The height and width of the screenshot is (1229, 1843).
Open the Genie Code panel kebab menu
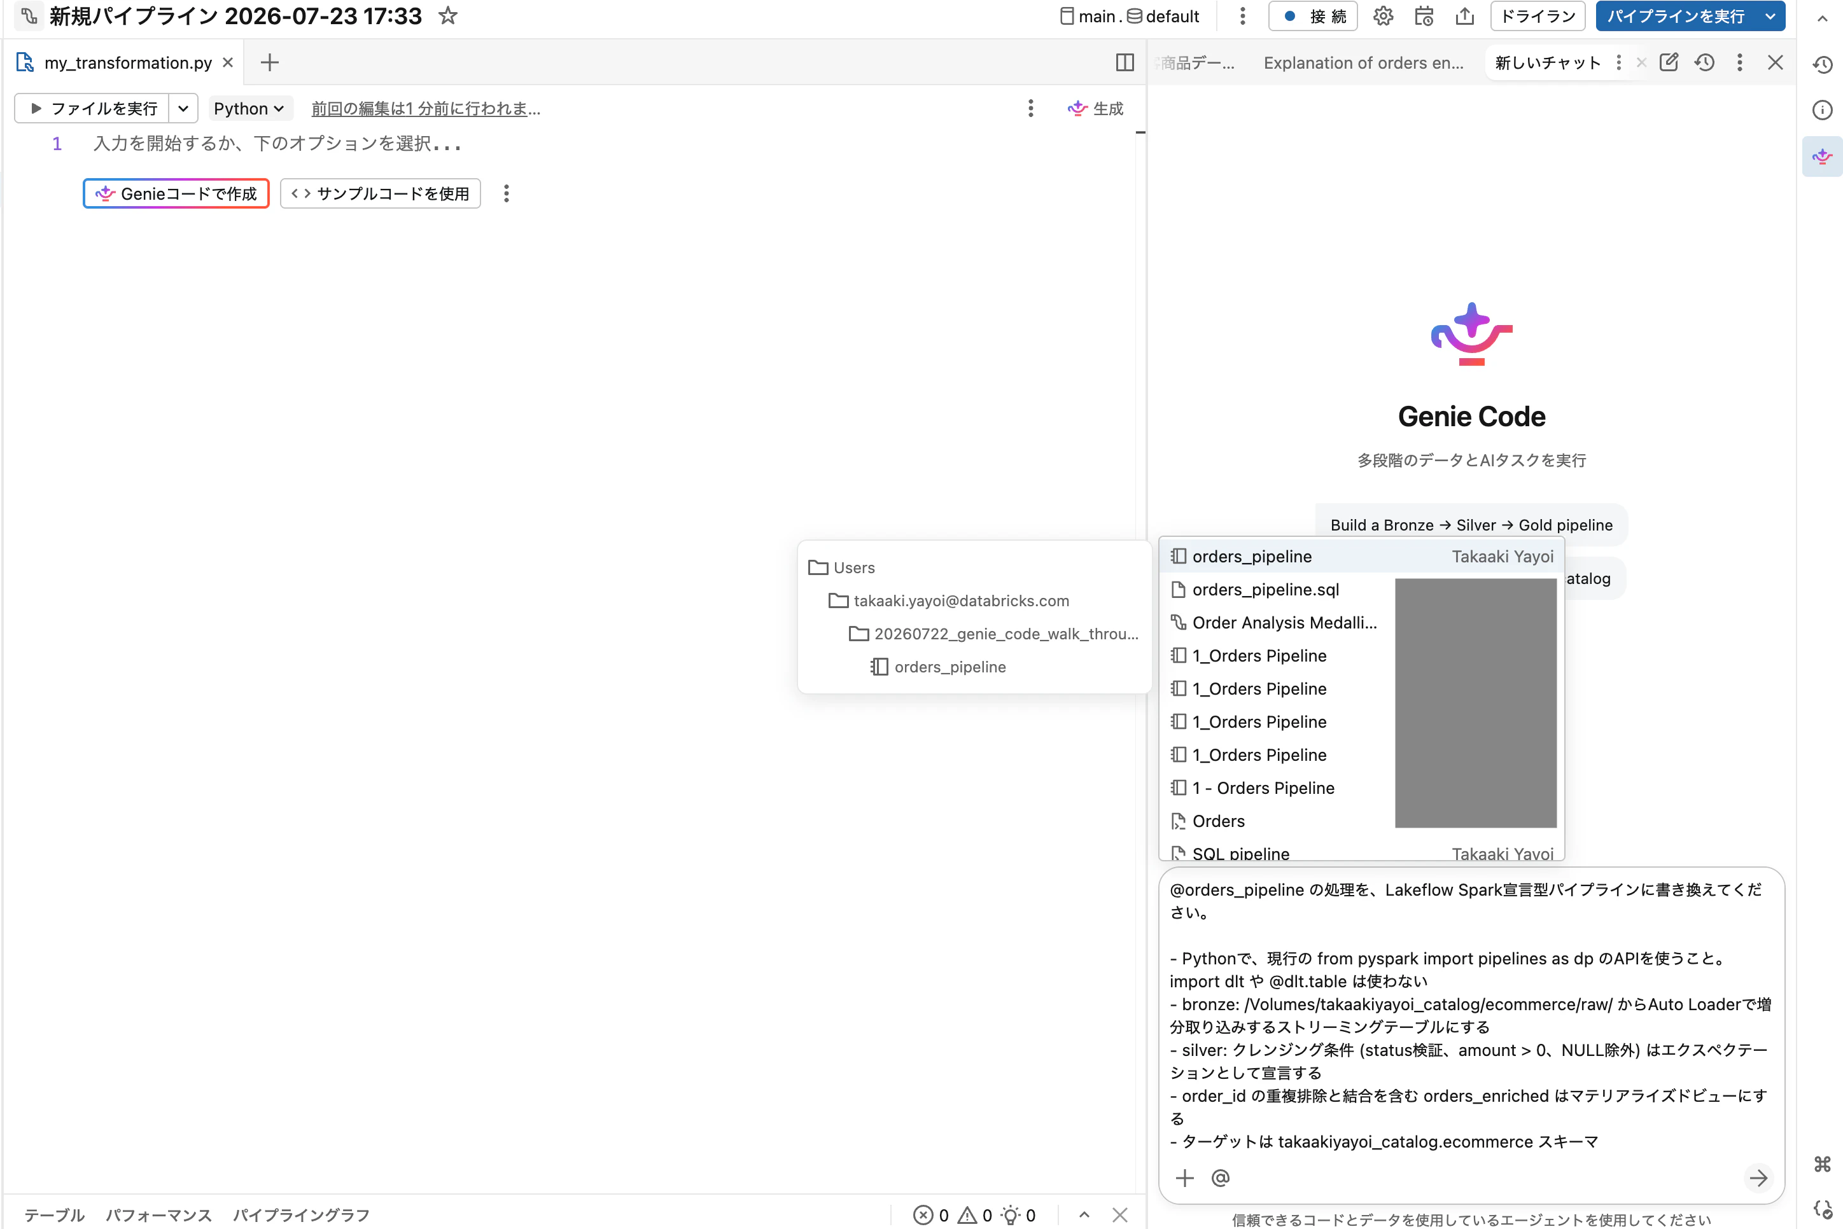pyautogui.click(x=1739, y=63)
